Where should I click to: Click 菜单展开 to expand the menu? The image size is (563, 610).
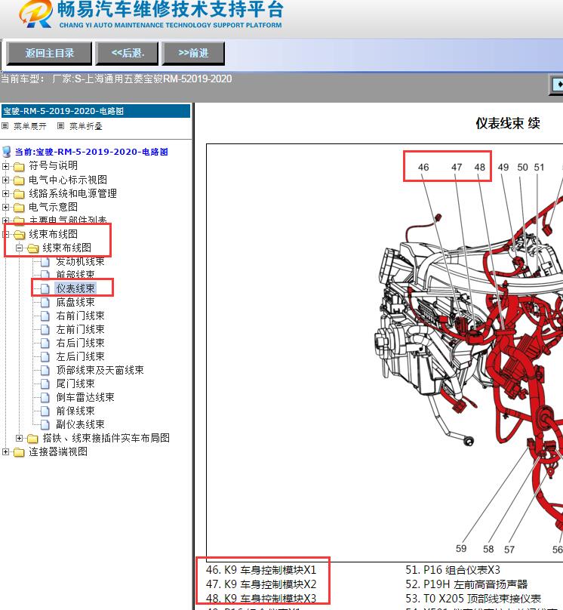30,126
